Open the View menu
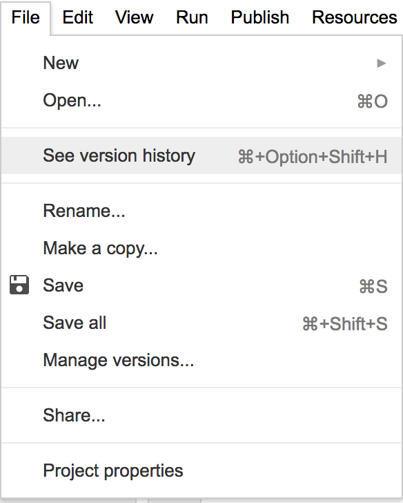Viewport: 403px width, 503px height. (135, 17)
